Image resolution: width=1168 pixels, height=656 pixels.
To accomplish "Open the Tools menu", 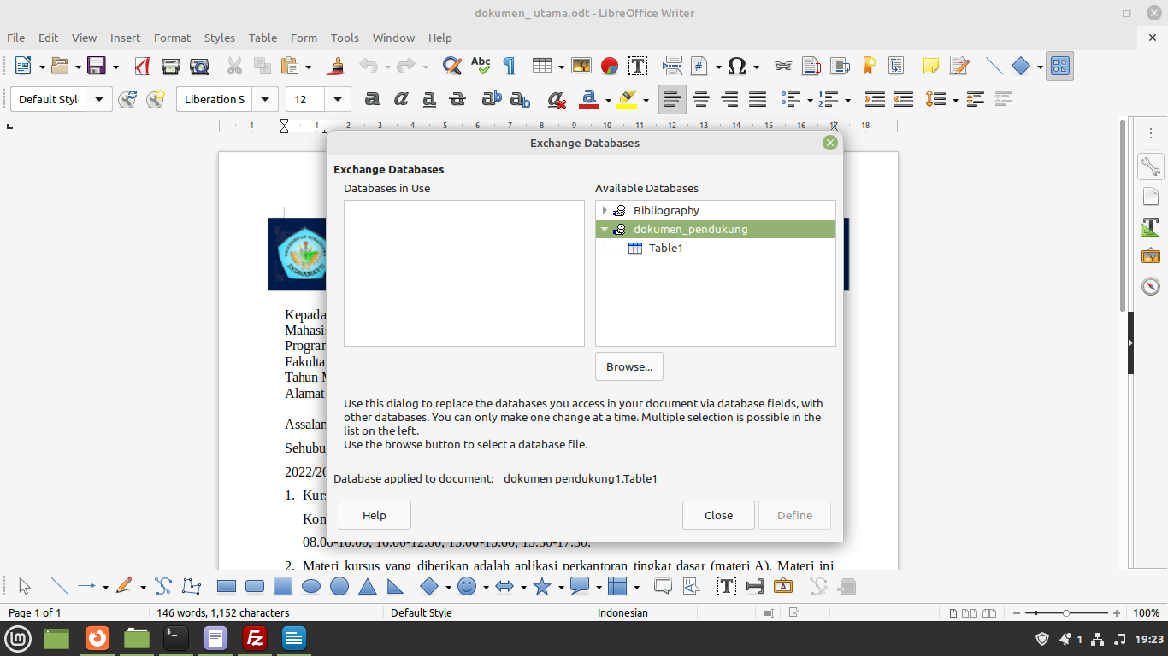I will click(345, 38).
